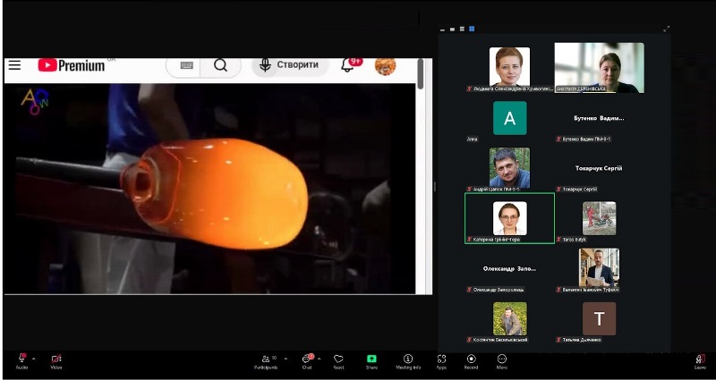Image resolution: width=716 pixels, height=380 pixels.
Task: Expand the Chat options arrow
Action: 319,359
